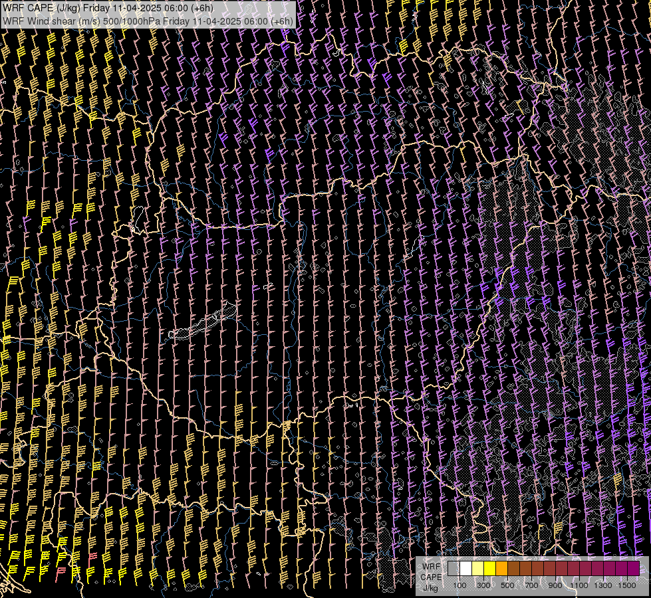
Task: Select the bright yellow legend swatch
Action: point(490,568)
